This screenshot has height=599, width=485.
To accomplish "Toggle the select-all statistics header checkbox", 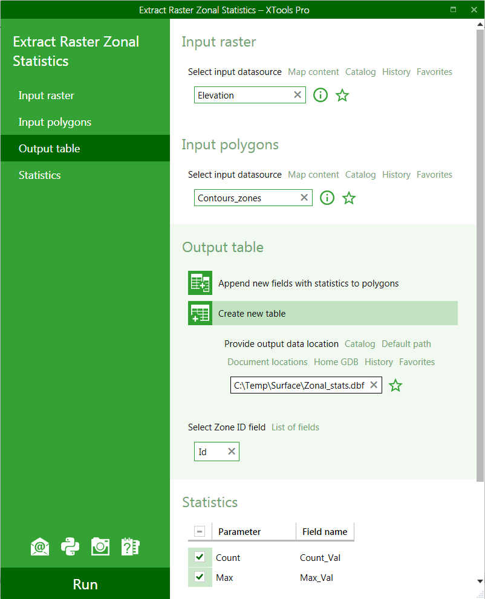I will pos(200,531).
